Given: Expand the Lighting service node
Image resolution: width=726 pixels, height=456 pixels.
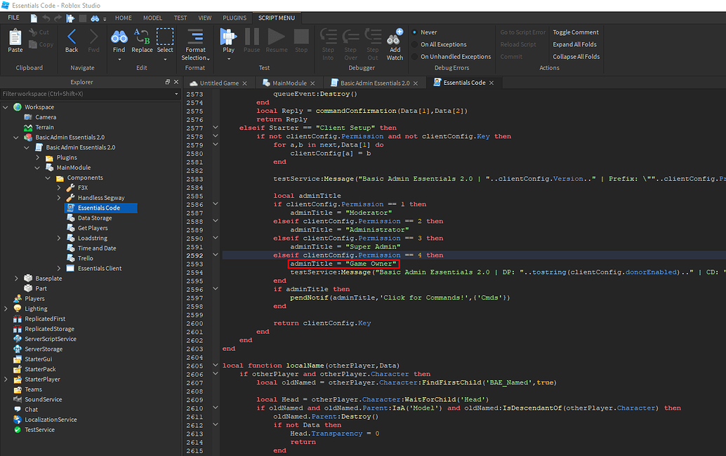Looking at the screenshot, I should (x=6, y=309).
